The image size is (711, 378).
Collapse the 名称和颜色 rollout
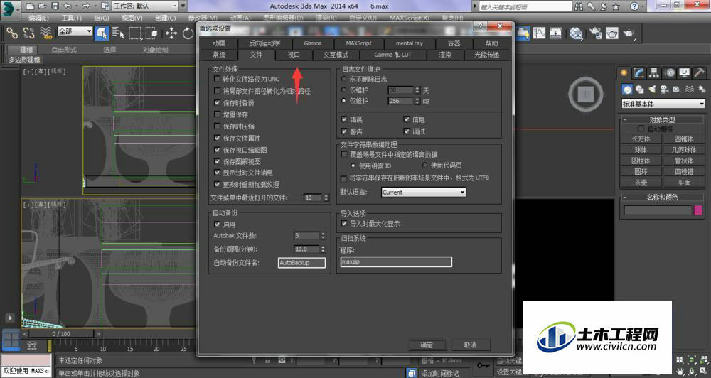[x=662, y=197]
